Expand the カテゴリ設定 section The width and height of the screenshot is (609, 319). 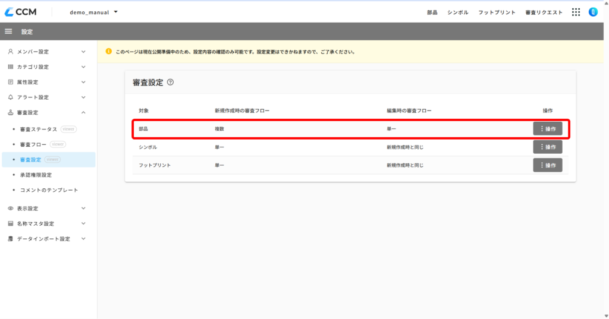pos(83,67)
